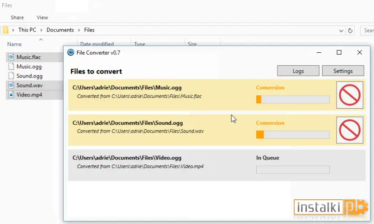This screenshot has height=224, width=374.
Task: Click 'Converted from' Sound.wav source line
Action: click(x=140, y=131)
